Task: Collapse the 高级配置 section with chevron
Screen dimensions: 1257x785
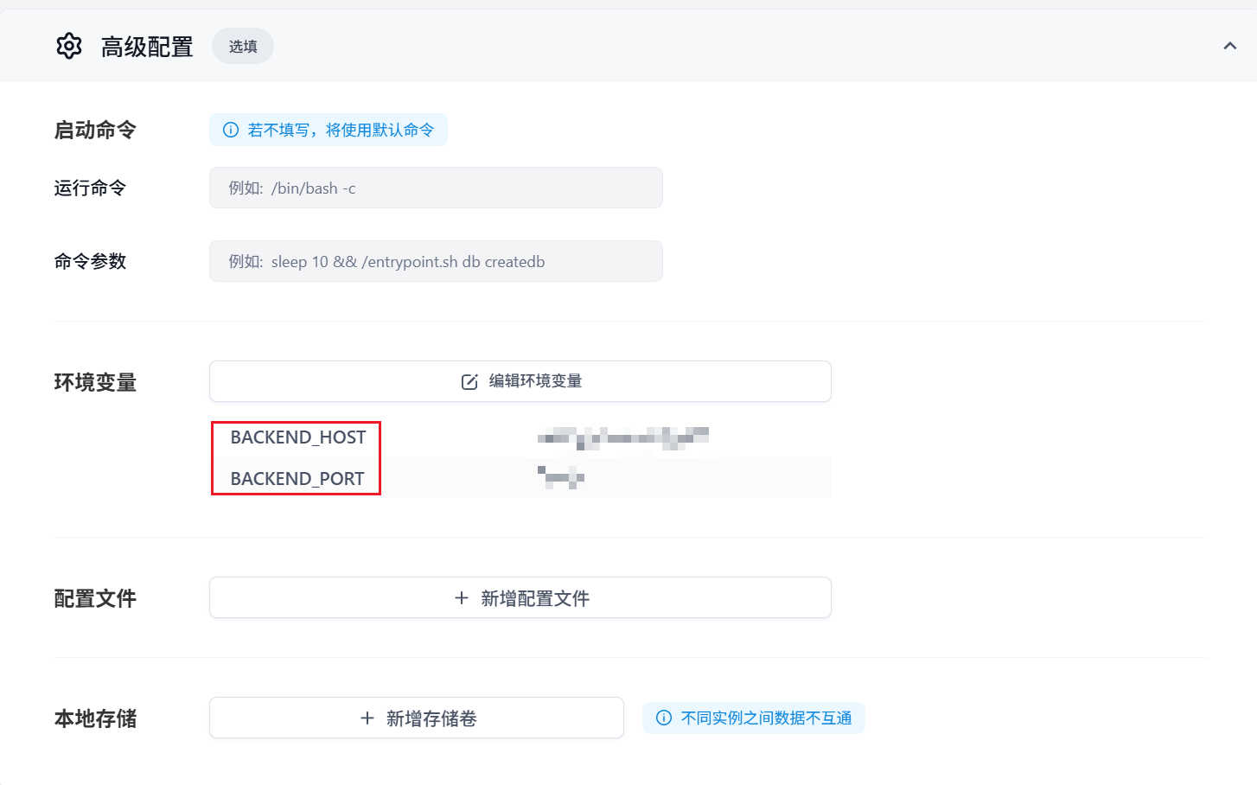Action: 1229,46
